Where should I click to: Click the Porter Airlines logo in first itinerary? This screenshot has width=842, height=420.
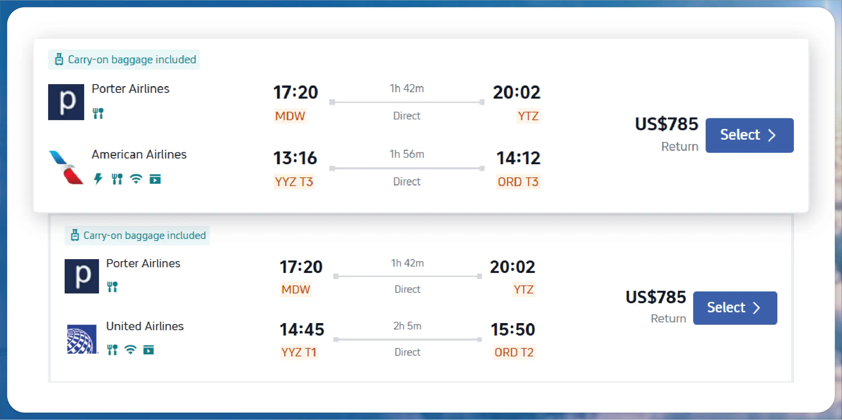click(x=66, y=102)
